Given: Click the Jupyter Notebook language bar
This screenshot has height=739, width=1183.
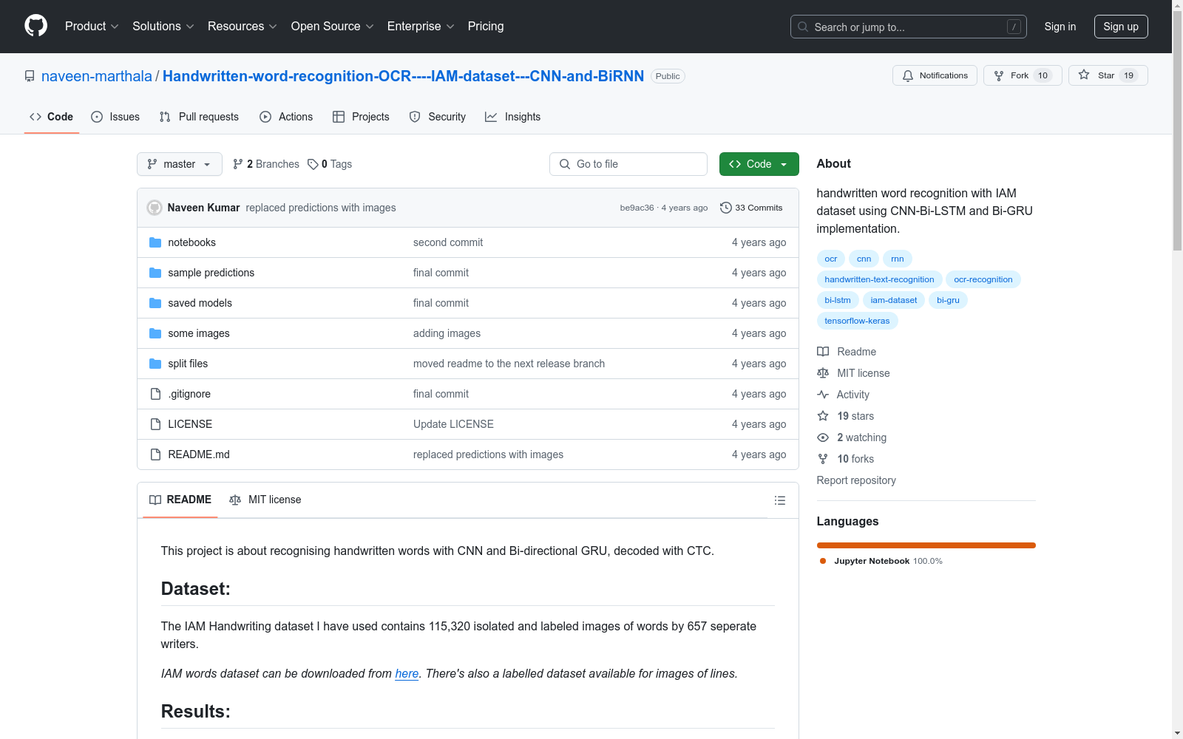Looking at the screenshot, I should click(926, 545).
